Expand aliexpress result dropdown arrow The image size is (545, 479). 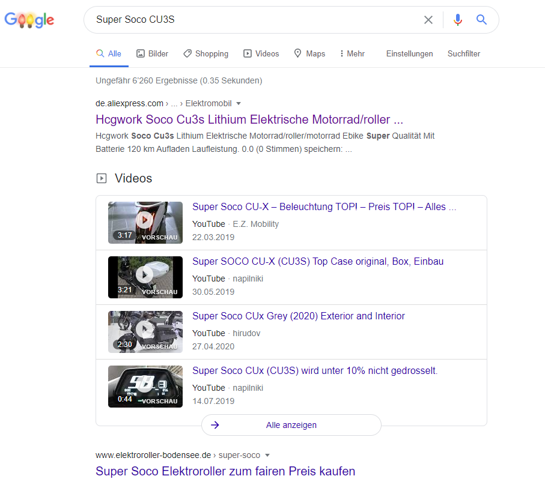click(x=239, y=103)
